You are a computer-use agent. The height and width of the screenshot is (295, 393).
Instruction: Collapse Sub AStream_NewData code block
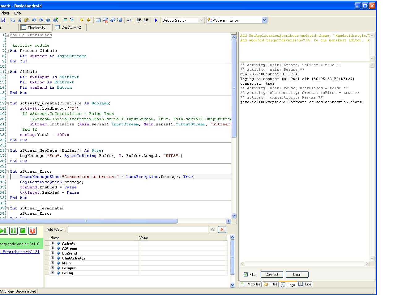pos(7,150)
